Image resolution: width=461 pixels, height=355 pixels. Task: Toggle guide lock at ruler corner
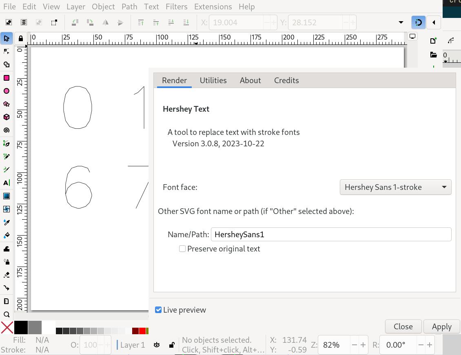point(20,38)
